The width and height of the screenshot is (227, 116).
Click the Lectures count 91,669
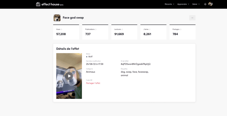pos(119,34)
